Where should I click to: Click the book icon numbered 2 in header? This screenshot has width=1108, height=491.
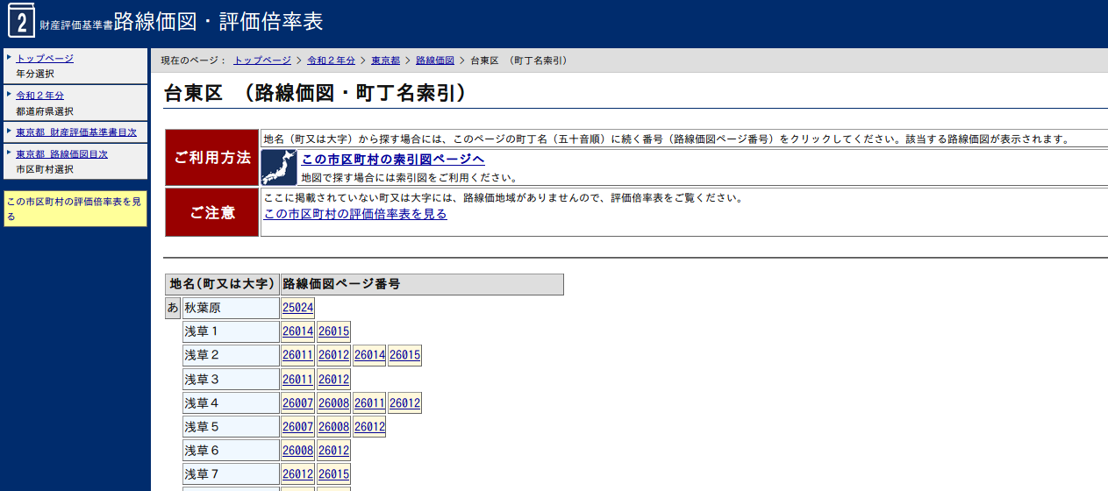tap(20, 20)
